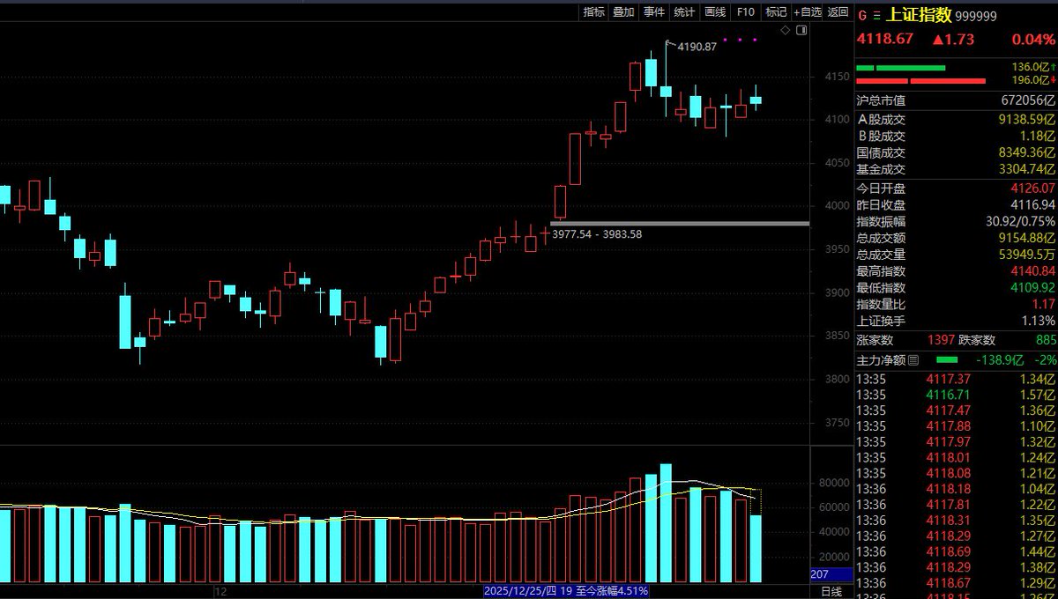Select the 统计 statistics tool
Image resolution: width=1058 pixels, height=599 pixels.
click(x=684, y=11)
